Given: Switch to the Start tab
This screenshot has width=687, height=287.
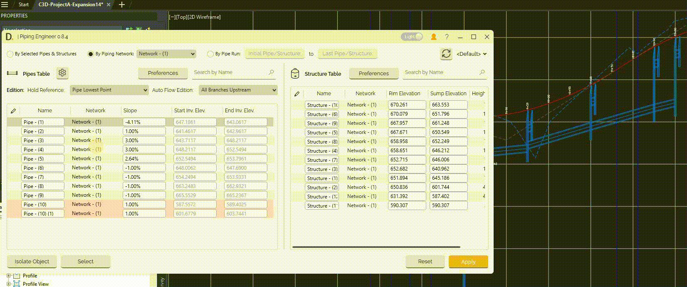Looking at the screenshot, I should point(24,5).
